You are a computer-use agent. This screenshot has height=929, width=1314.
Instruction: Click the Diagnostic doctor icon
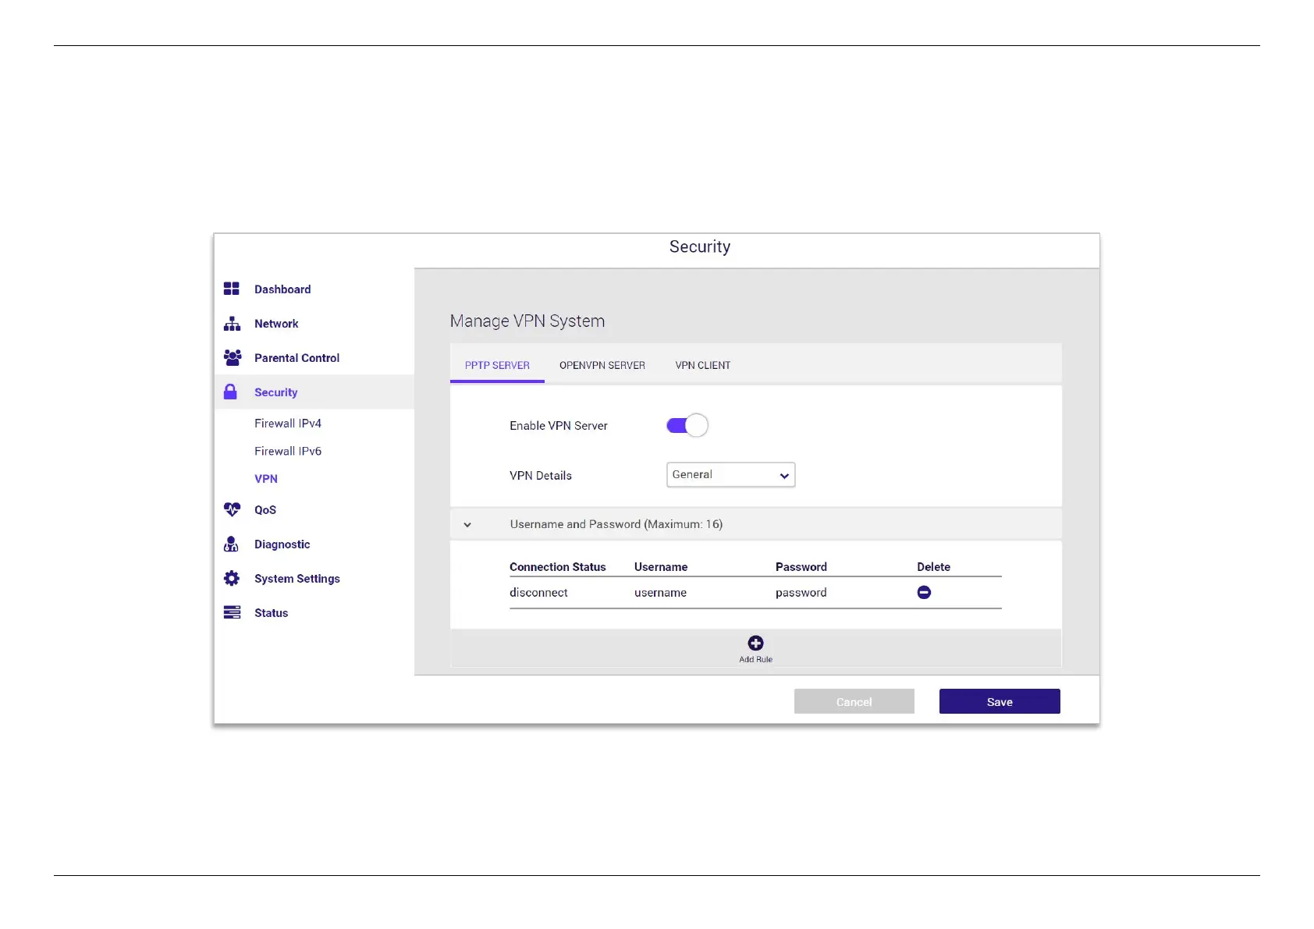click(231, 544)
